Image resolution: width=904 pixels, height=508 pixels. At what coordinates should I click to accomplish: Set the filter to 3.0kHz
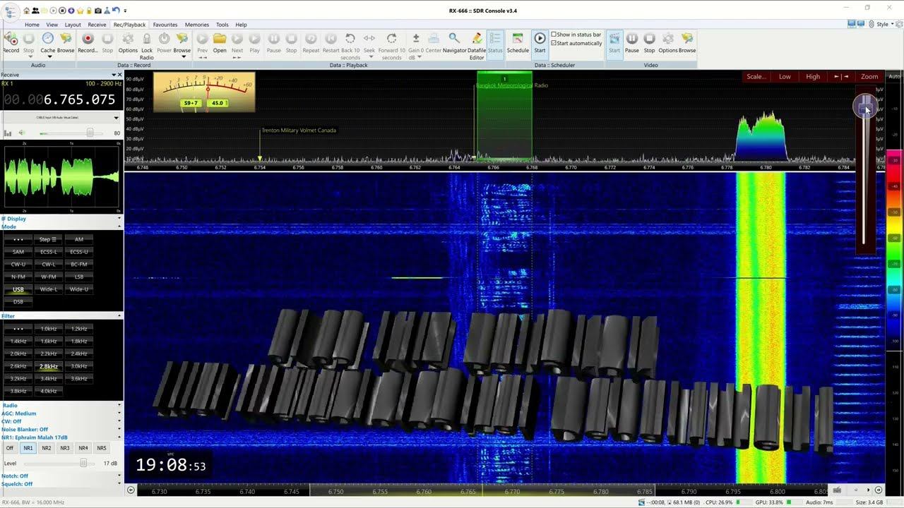(79, 366)
